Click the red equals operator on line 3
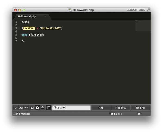 (37, 28)
